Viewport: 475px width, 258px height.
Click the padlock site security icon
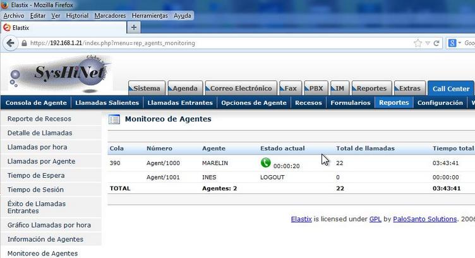point(24,43)
